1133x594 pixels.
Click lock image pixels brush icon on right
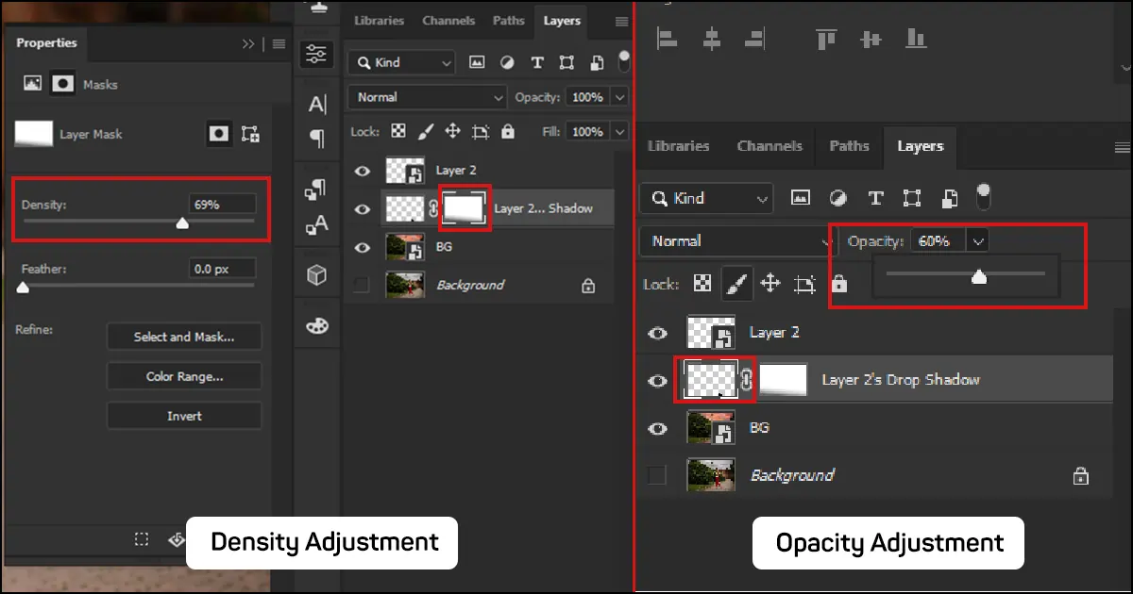click(736, 283)
